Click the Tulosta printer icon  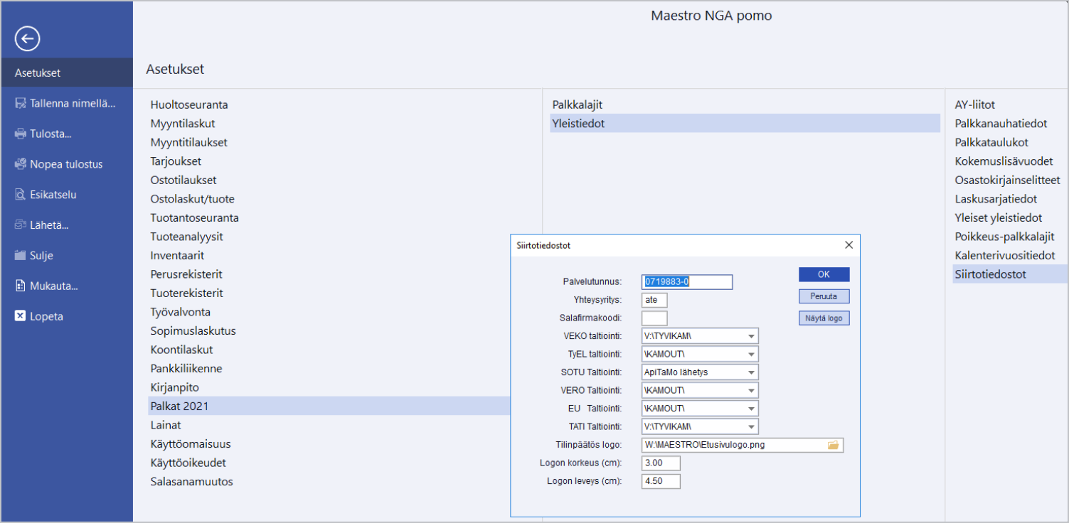(x=21, y=134)
